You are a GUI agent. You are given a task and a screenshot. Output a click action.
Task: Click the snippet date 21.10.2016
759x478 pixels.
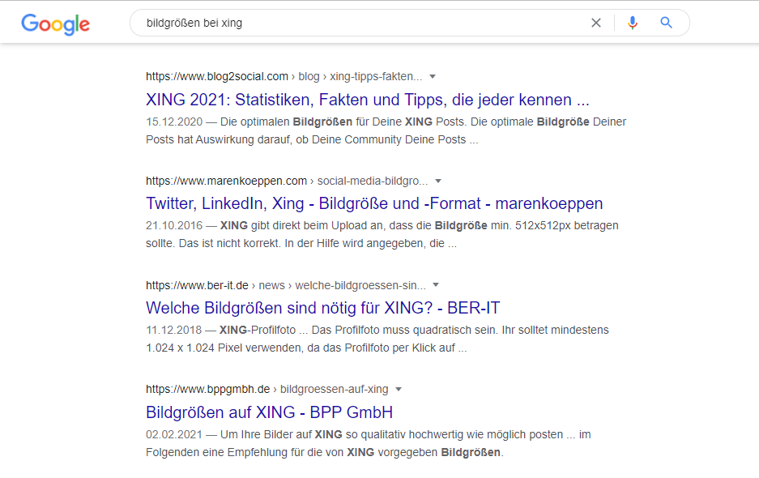174,226
